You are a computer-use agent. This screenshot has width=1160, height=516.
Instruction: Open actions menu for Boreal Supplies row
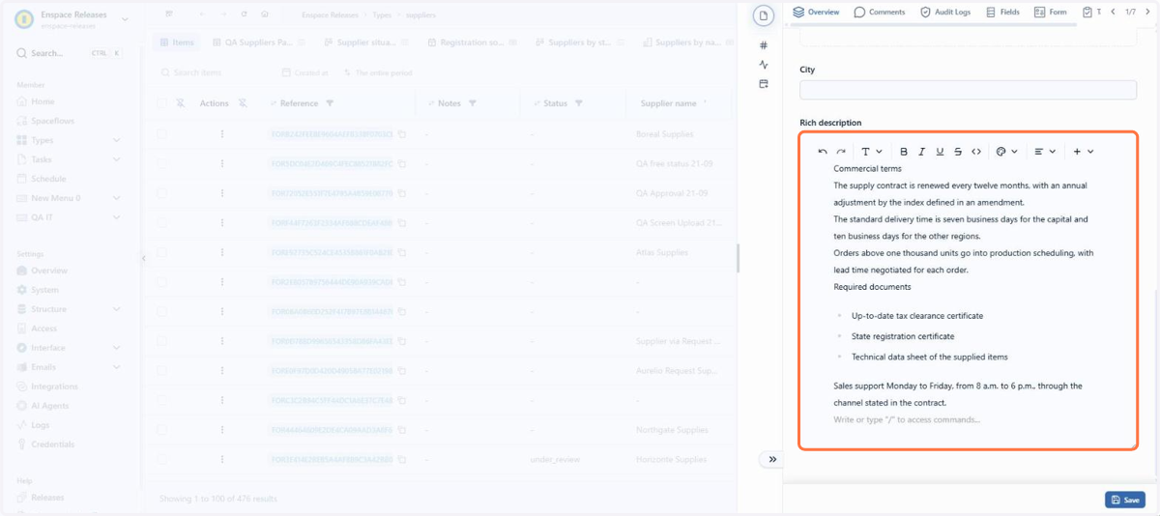[x=222, y=134]
